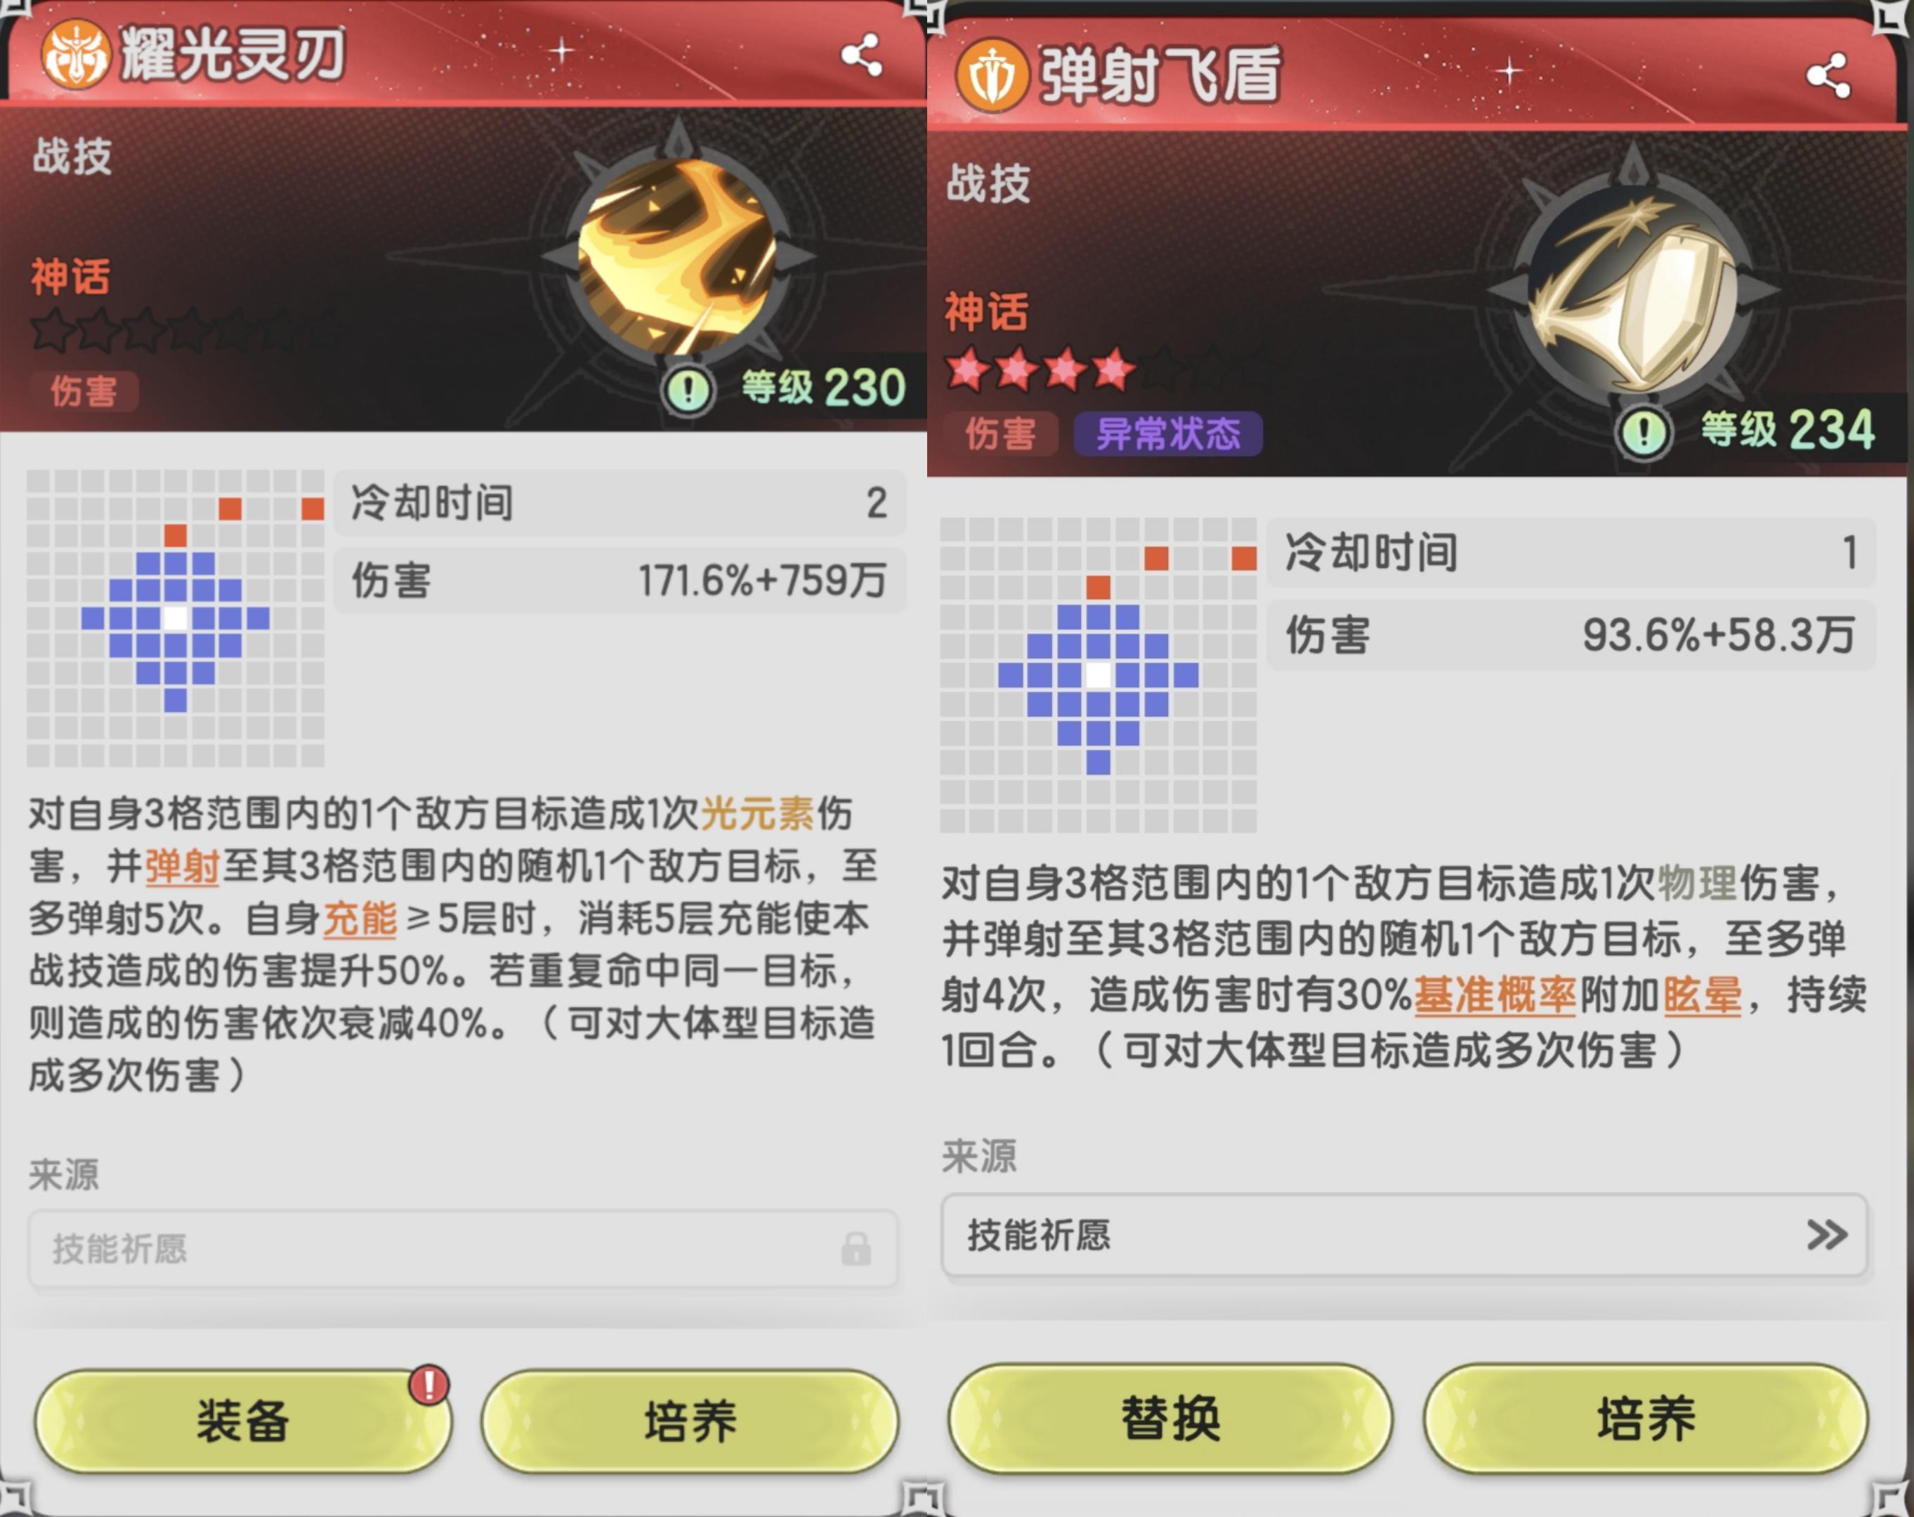The width and height of the screenshot is (1914, 1517).
Task: Tap the orange class badge beside 耀光灵刃
Action: [x=77, y=55]
